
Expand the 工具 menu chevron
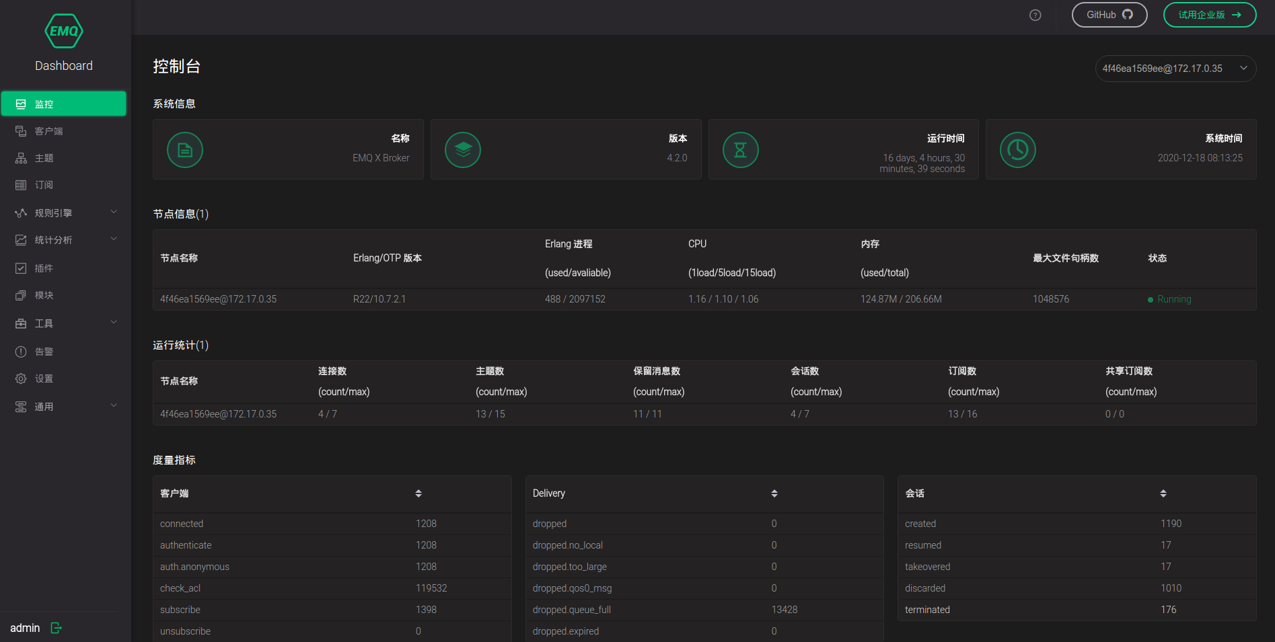[114, 323]
